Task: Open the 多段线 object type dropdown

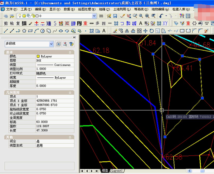Action: pyautogui.click(x=51, y=44)
